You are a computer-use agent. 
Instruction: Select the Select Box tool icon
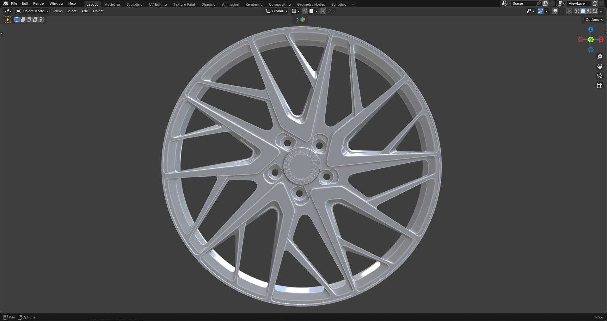[8, 20]
